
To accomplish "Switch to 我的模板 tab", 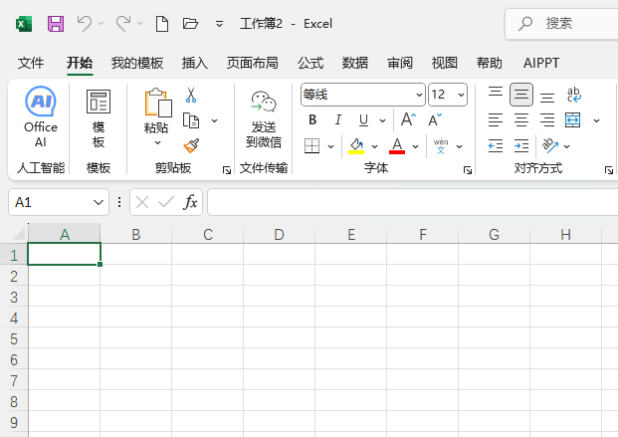I will click(137, 63).
